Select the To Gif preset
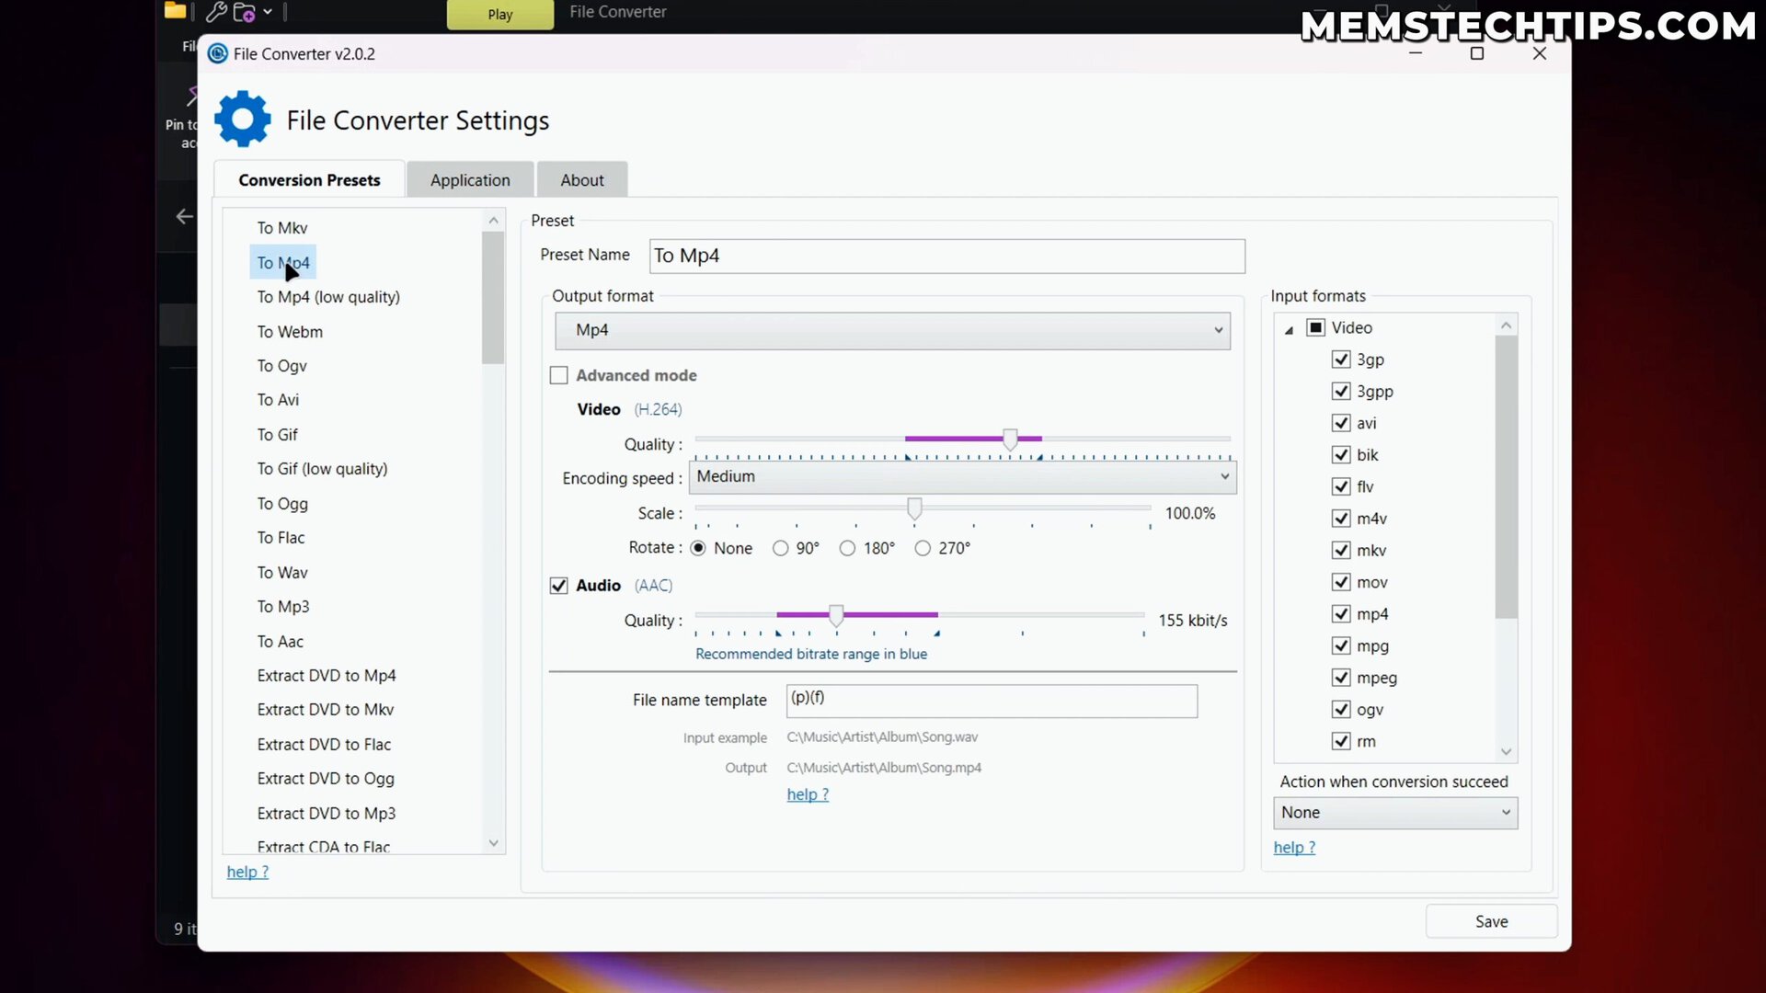Image resolution: width=1766 pixels, height=993 pixels. coord(277,435)
